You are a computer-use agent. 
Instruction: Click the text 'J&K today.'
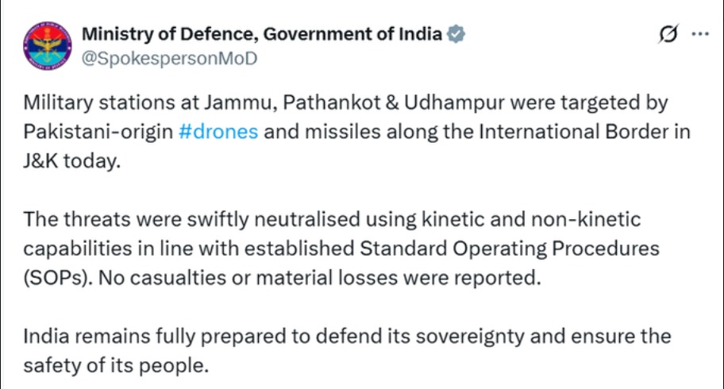pyautogui.click(x=72, y=161)
